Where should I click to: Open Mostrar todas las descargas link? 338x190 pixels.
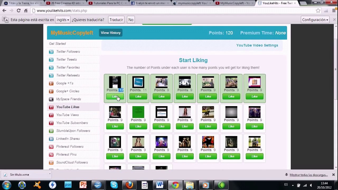pyautogui.click(x=309, y=175)
